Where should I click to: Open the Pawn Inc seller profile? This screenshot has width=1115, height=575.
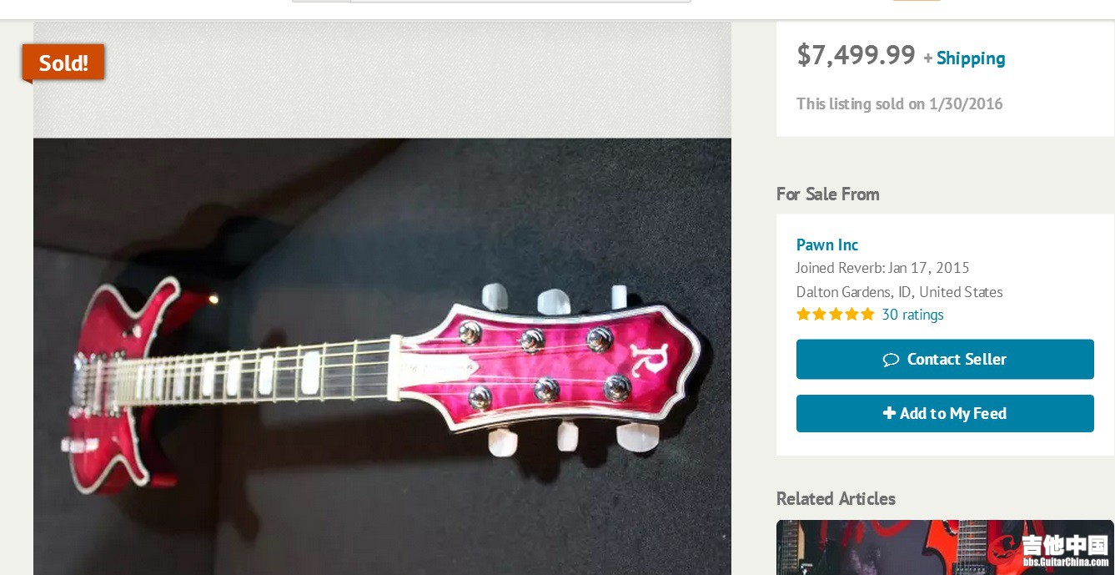tap(826, 245)
